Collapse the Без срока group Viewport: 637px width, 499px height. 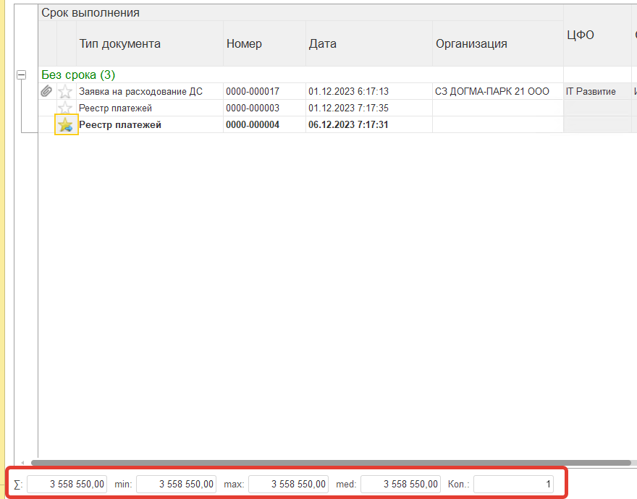[21, 74]
